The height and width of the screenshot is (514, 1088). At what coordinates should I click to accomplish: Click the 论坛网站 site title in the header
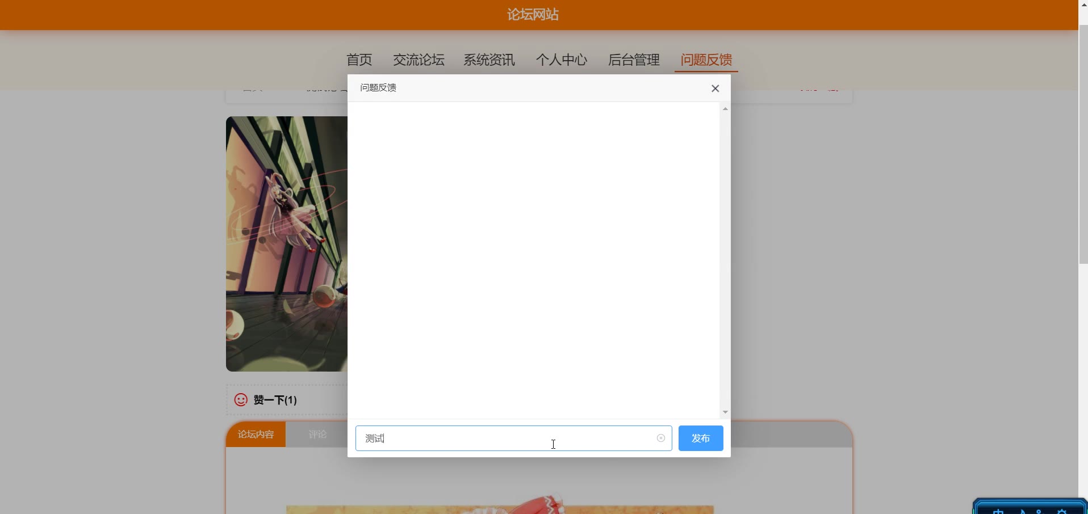(533, 15)
